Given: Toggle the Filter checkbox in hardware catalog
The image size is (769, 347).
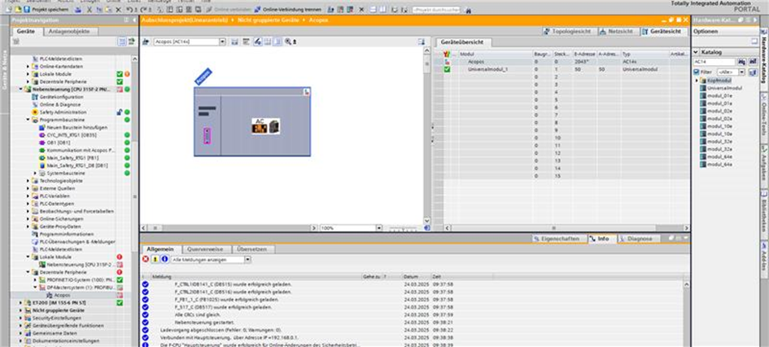Looking at the screenshot, I should point(697,72).
